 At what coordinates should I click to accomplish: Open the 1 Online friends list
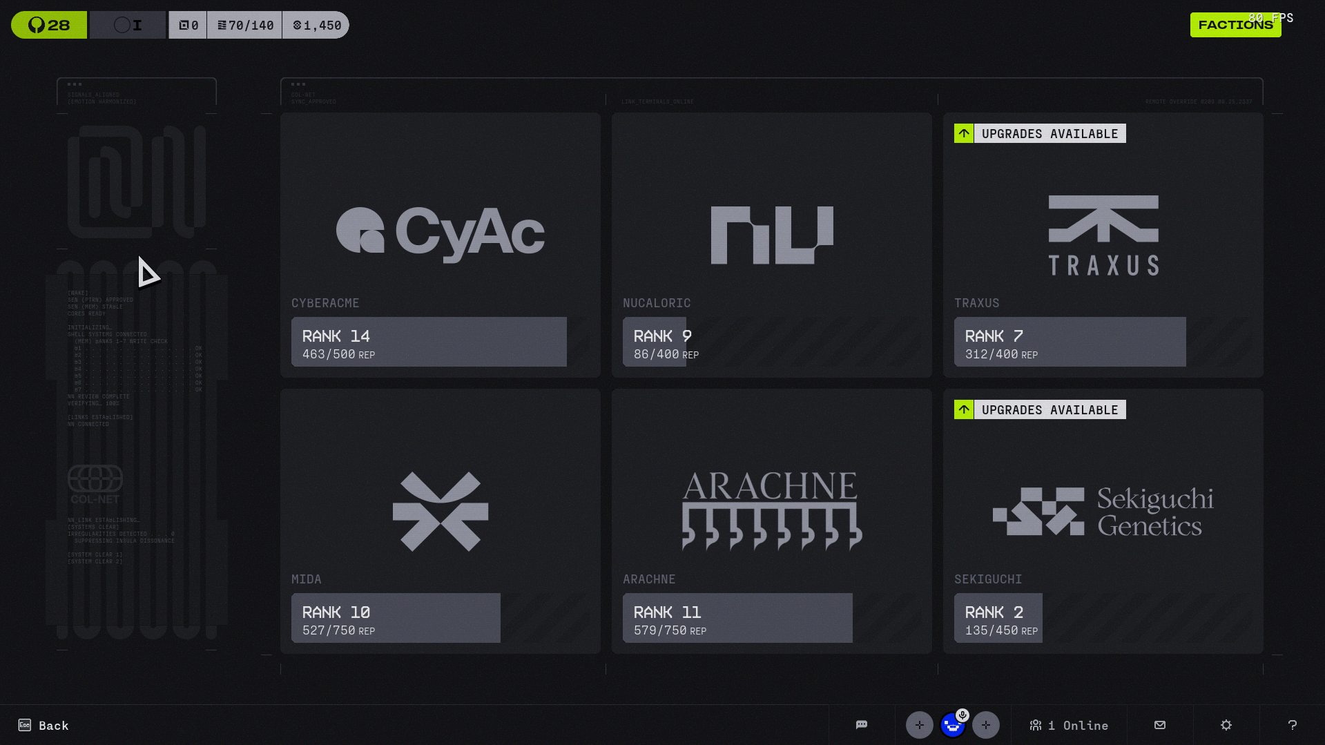coord(1068,725)
